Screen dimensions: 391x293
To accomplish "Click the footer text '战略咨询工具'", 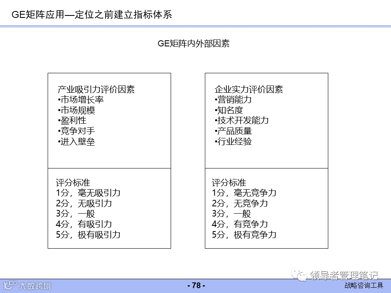I will pyautogui.click(x=364, y=285).
